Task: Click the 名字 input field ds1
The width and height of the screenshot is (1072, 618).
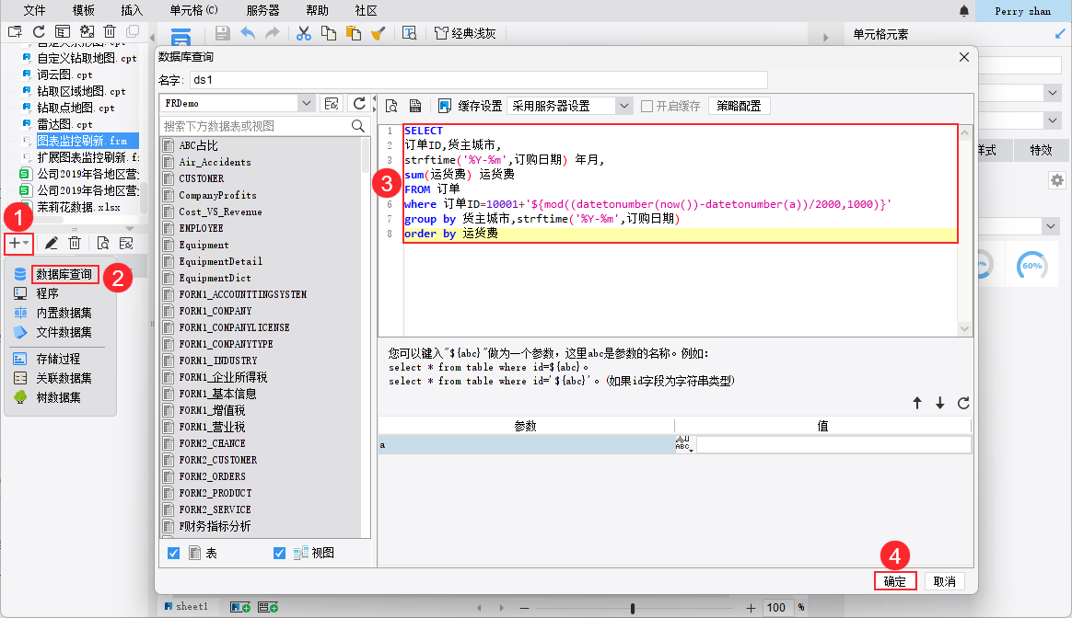Action: (x=479, y=80)
